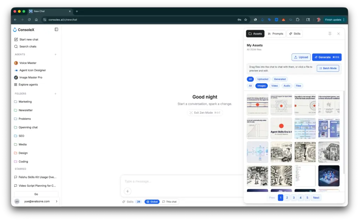Switch to the Skills tab
Image resolution: width=359 pixels, height=221 pixels.
[x=294, y=33]
